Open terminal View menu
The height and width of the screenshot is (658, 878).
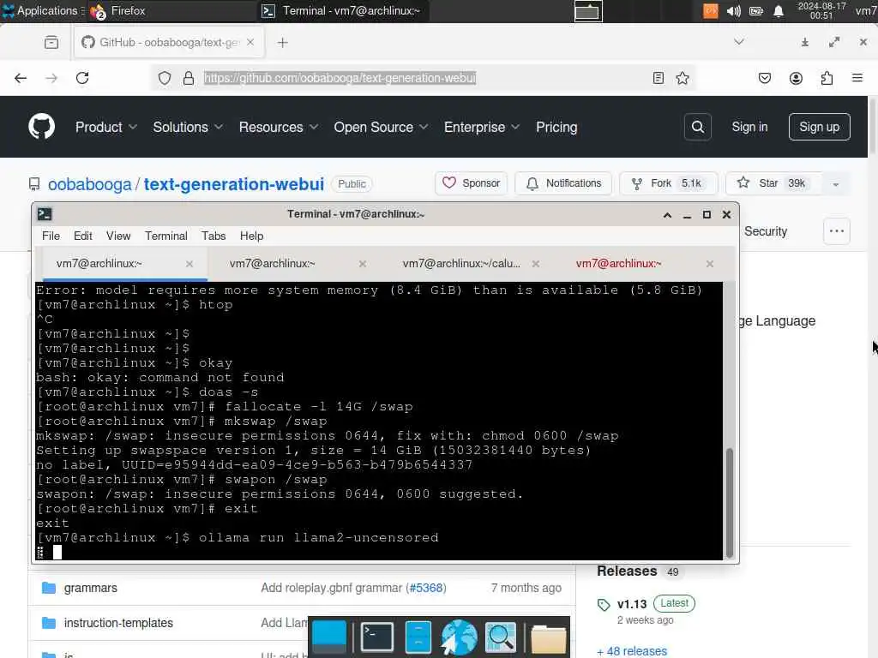pyautogui.click(x=118, y=236)
